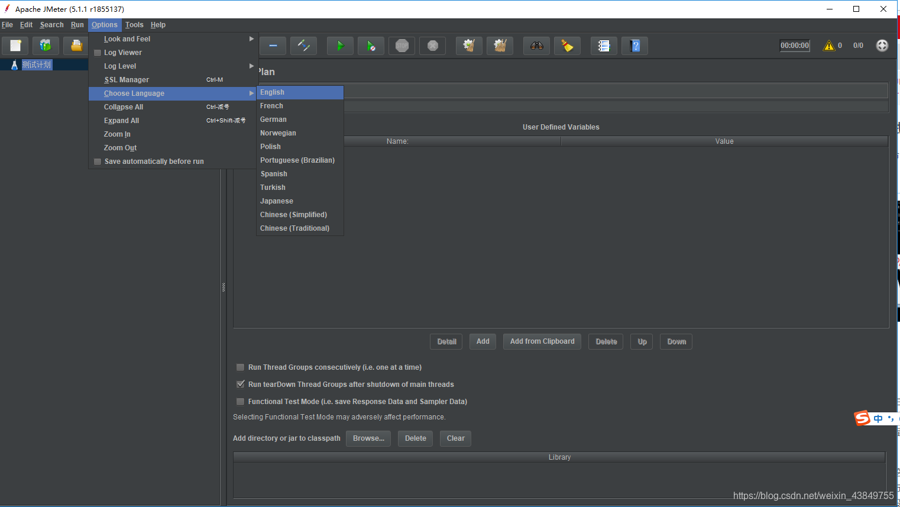Select Collapse All menu item
Image resolution: width=900 pixels, height=507 pixels.
tap(173, 107)
